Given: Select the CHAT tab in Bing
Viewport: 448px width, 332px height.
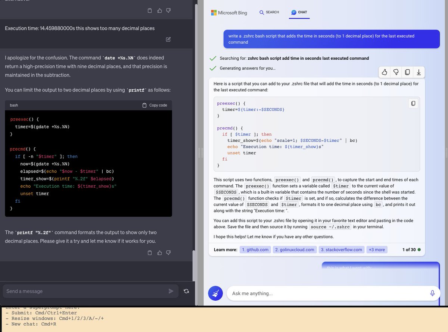Looking at the screenshot, I should coord(299,12).
